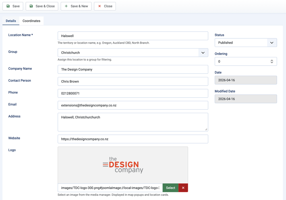286x200 pixels.
Task: Focus the Company Name input field
Action: click(133, 69)
